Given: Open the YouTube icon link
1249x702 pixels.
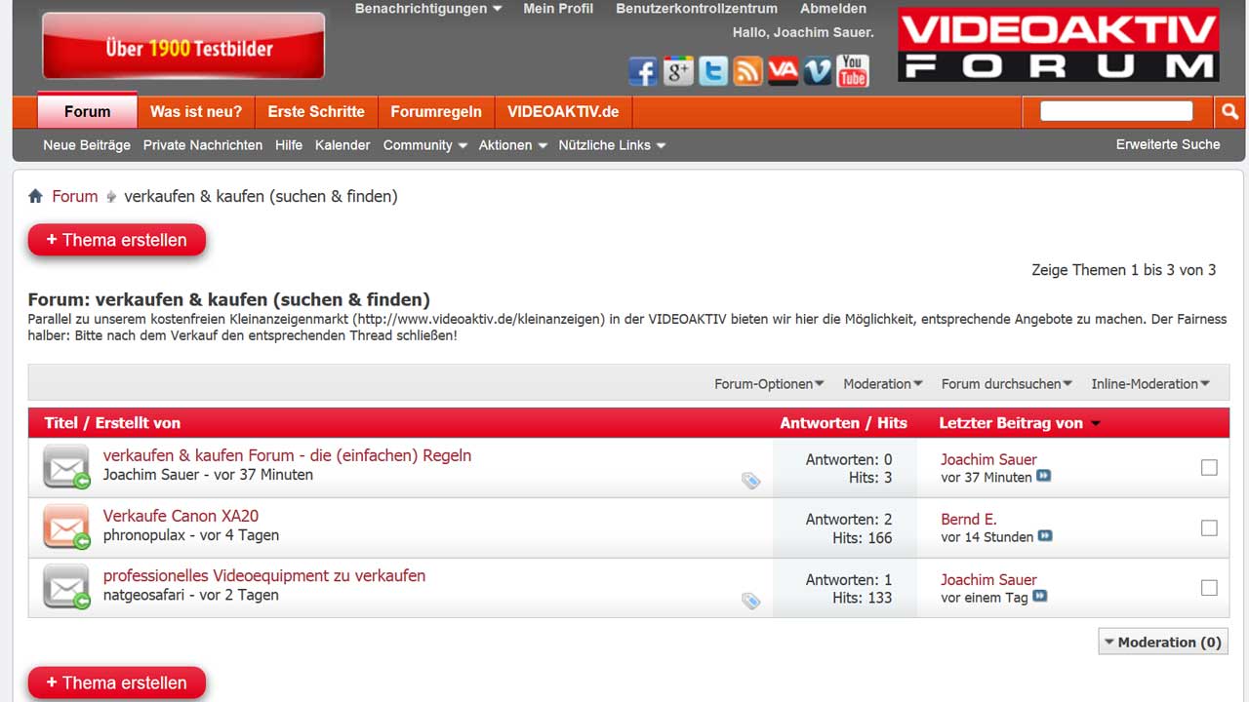Looking at the screenshot, I should [853, 70].
